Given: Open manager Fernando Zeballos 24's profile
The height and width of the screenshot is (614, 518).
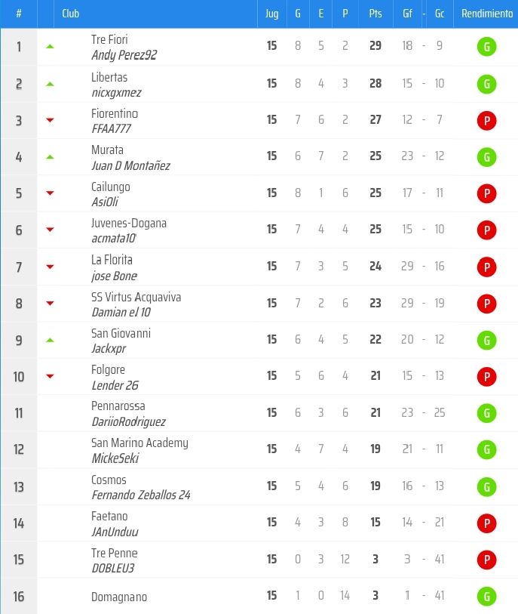Looking at the screenshot, I should tap(141, 495).
